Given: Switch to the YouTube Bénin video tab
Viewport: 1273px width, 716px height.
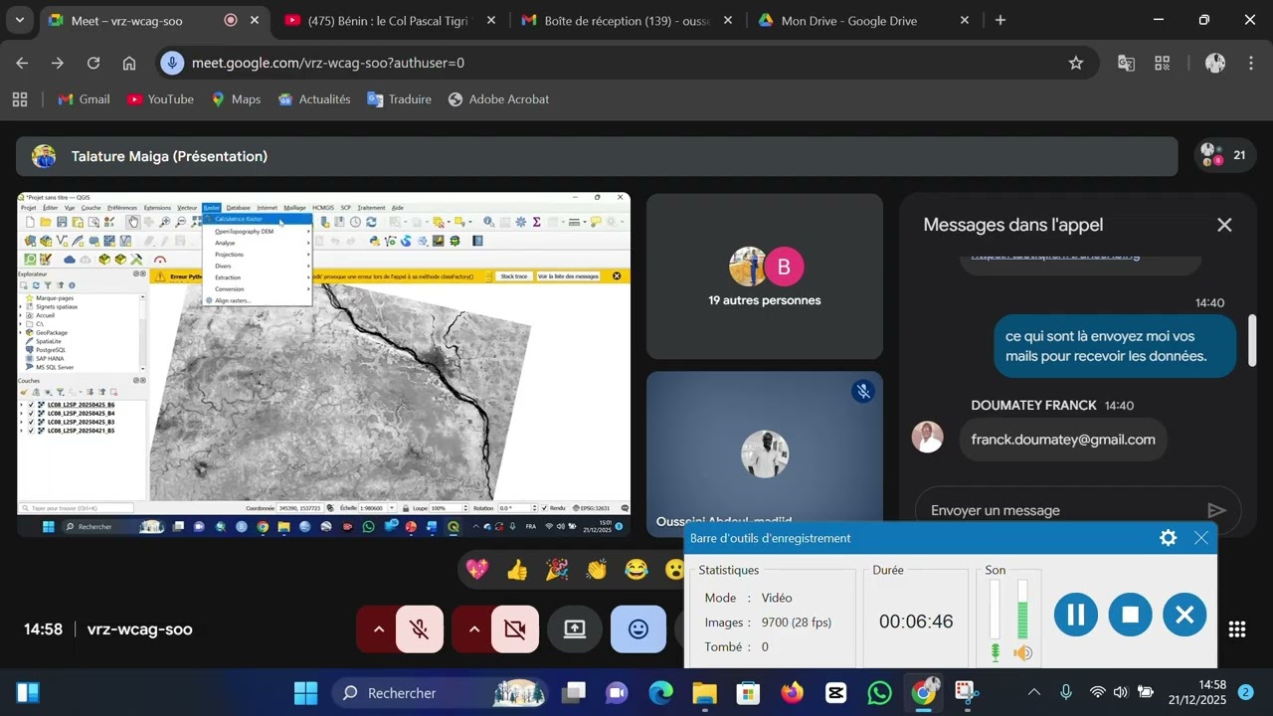Looking at the screenshot, I should [x=389, y=20].
